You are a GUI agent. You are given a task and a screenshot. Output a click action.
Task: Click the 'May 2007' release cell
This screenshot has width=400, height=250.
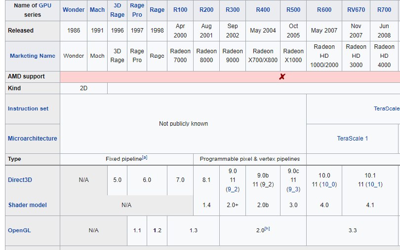coord(324,31)
